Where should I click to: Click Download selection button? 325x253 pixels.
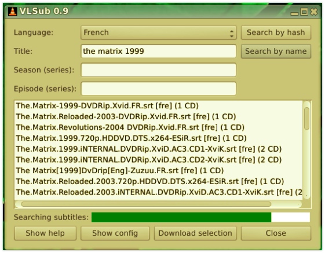195,233
